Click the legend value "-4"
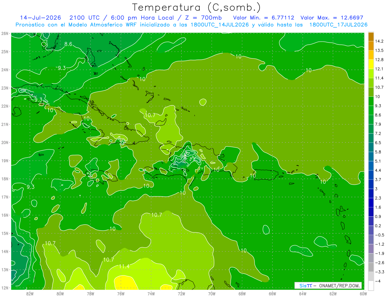386x298 pixels. click(378, 281)
